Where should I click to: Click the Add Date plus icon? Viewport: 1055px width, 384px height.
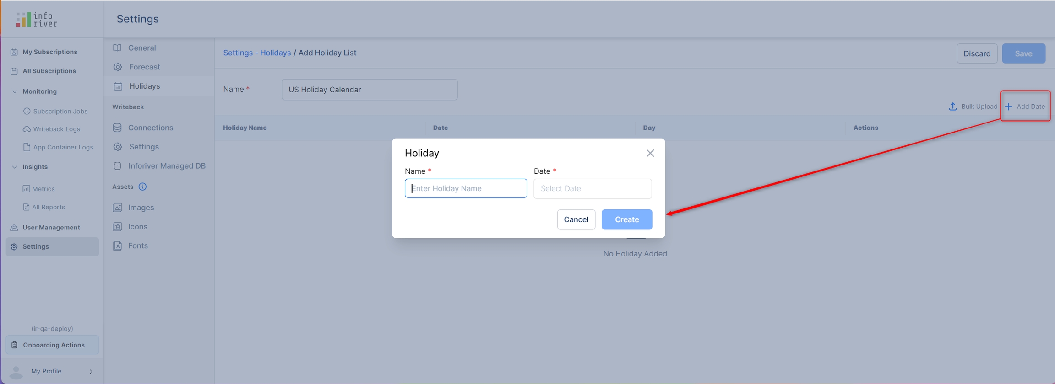[x=1008, y=107]
